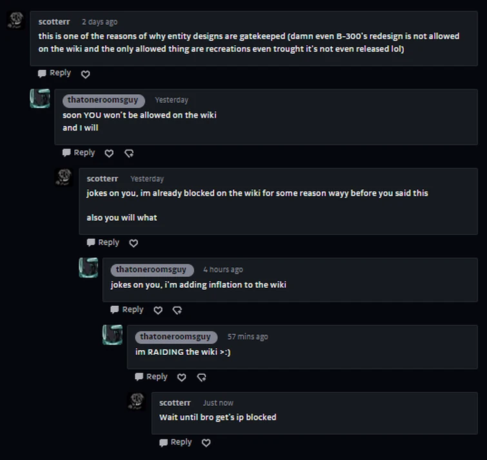
Task: Like the 'adding inflation to the wiki' comment
Action: tap(158, 310)
